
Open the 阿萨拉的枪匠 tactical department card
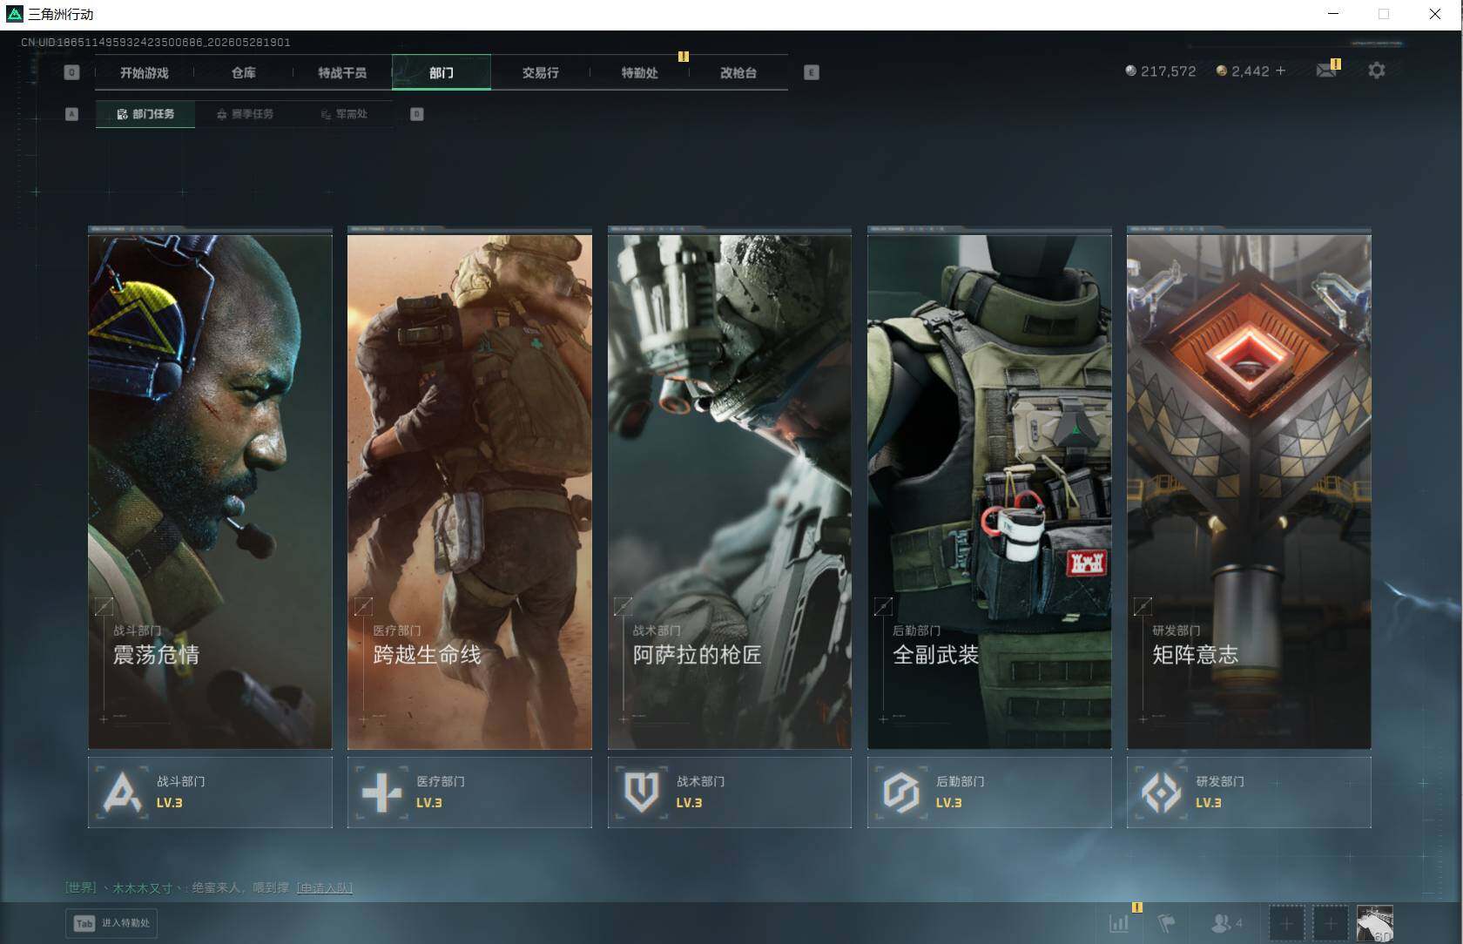730,490
